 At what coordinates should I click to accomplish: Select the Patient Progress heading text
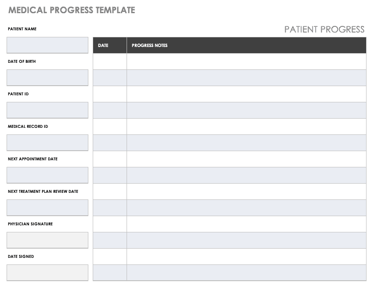point(324,29)
